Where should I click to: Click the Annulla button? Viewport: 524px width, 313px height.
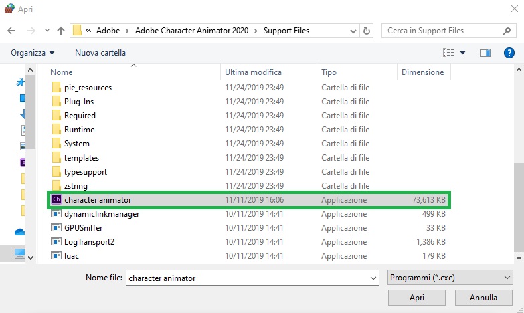click(x=484, y=298)
